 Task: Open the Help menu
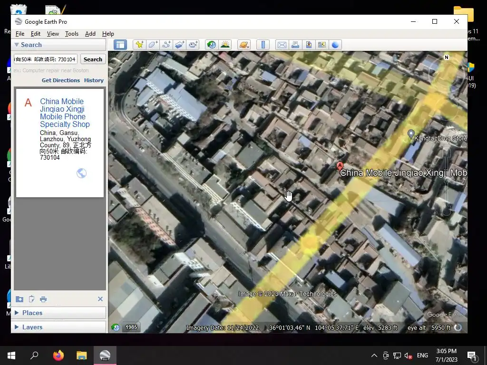coord(108,34)
